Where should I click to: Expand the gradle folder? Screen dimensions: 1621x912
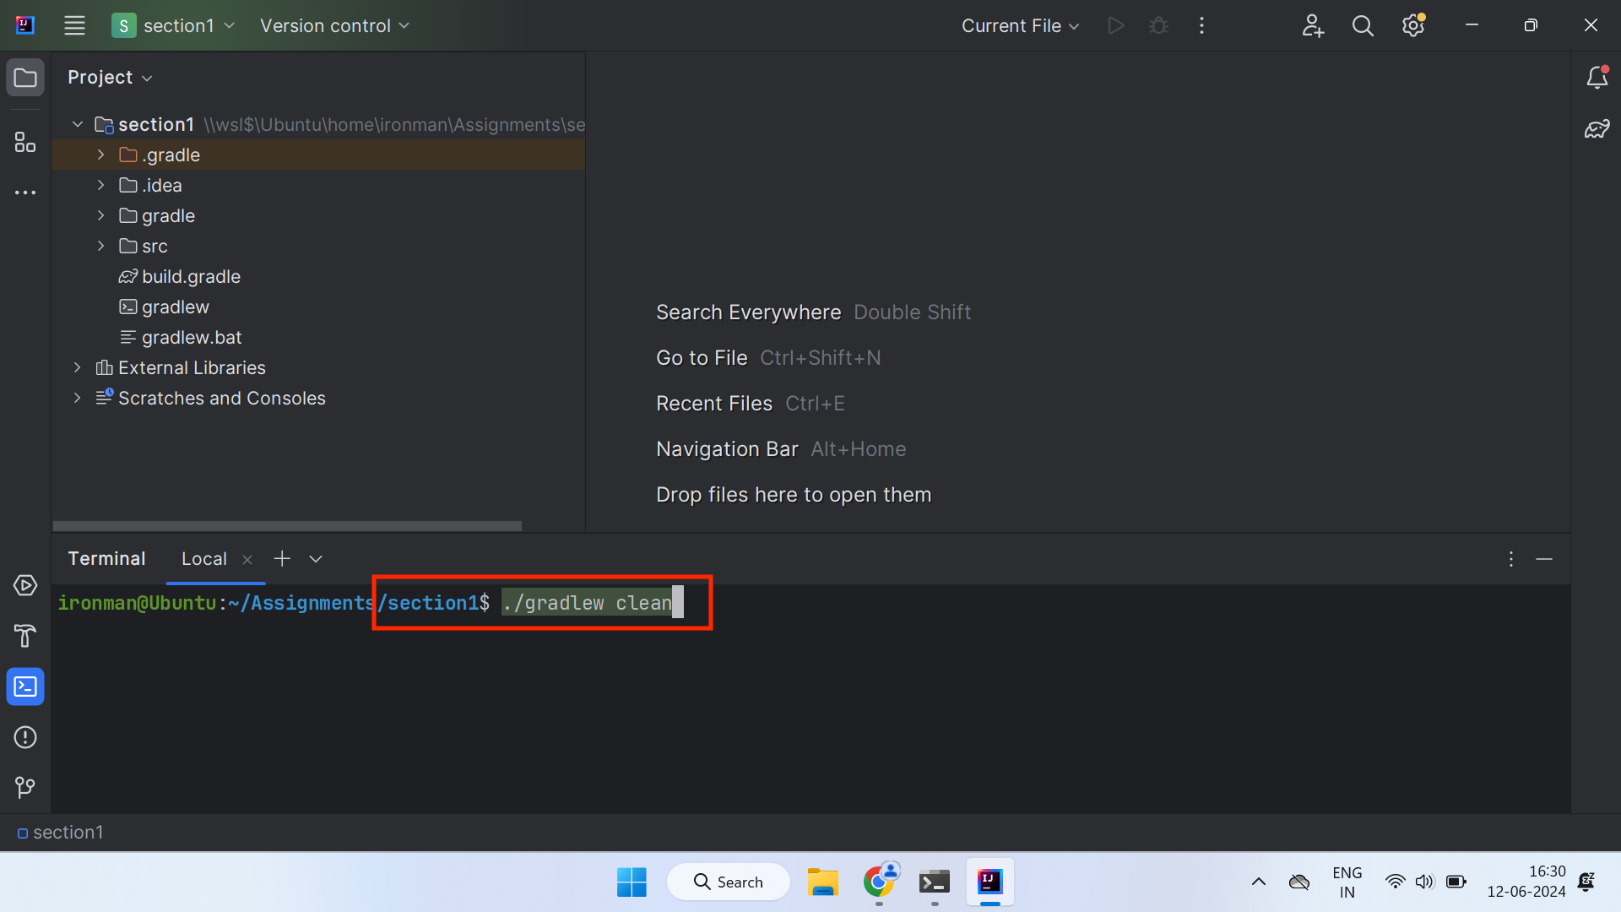point(101,216)
